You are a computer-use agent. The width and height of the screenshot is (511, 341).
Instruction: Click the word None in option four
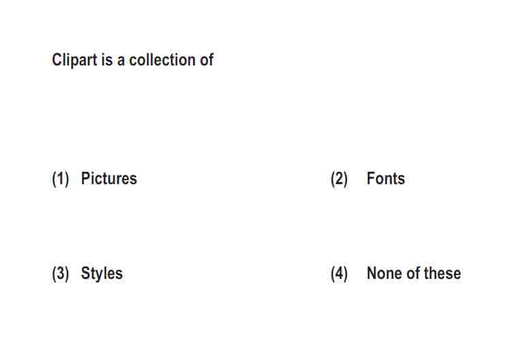383,273
